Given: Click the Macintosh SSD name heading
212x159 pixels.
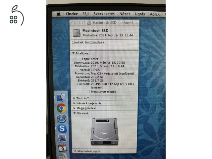Looking at the screenshot, I should click(x=95, y=30).
